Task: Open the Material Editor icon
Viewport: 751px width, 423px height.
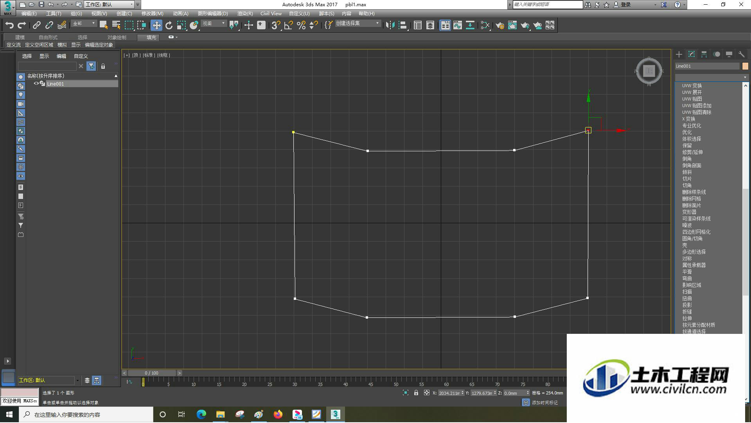Action: pos(485,25)
